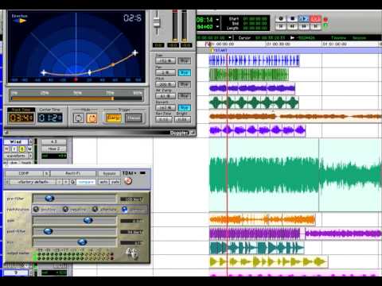This screenshot has height=286, width=382.
Task: Open the main counter format dropdown arrow
Action: (217, 20)
